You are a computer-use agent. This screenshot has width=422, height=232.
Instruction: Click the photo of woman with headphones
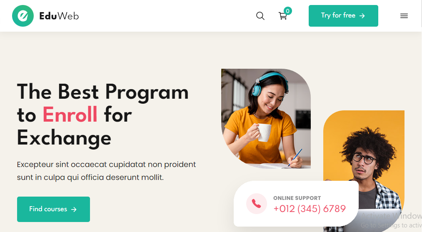(x=266, y=119)
